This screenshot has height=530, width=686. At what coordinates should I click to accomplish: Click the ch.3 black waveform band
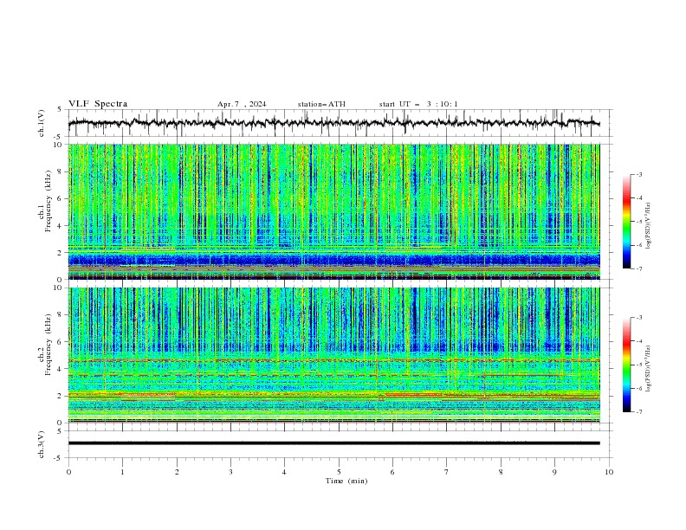click(333, 443)
